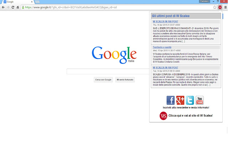Viewport: 228px width, 142px height.
Task: Reload the page with the refresh icon
Action: point(13,7)
